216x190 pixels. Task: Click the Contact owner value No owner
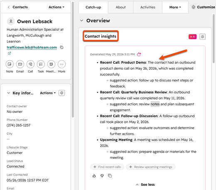[x=15, y=112]
